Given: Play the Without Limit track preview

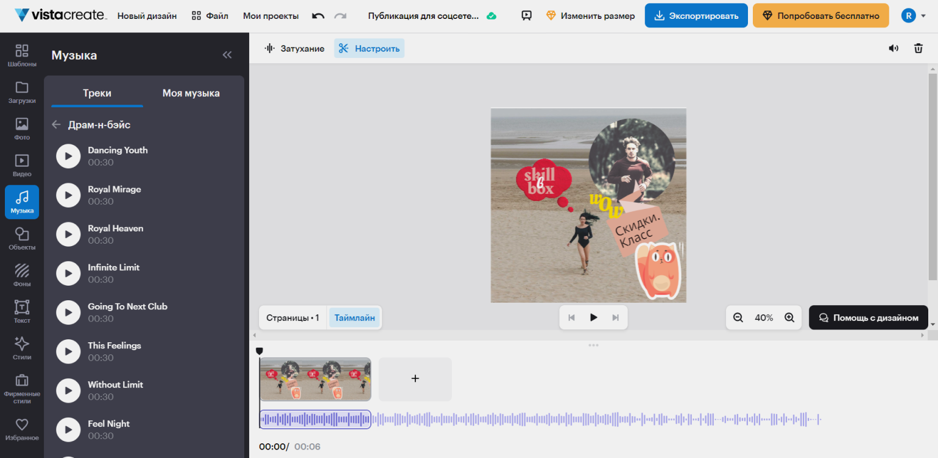Looking at the screenshot, I should [68, 390].
